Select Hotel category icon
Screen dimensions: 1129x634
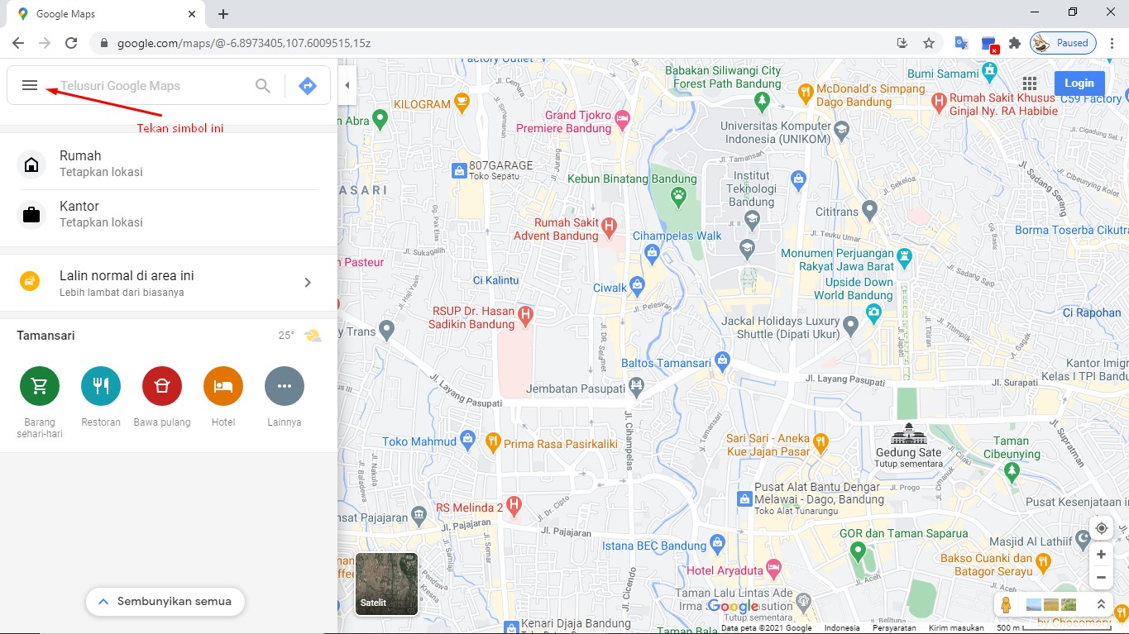223,386
